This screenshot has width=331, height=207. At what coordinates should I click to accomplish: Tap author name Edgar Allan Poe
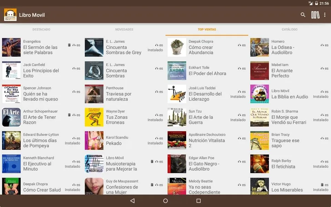click(201, 158)
